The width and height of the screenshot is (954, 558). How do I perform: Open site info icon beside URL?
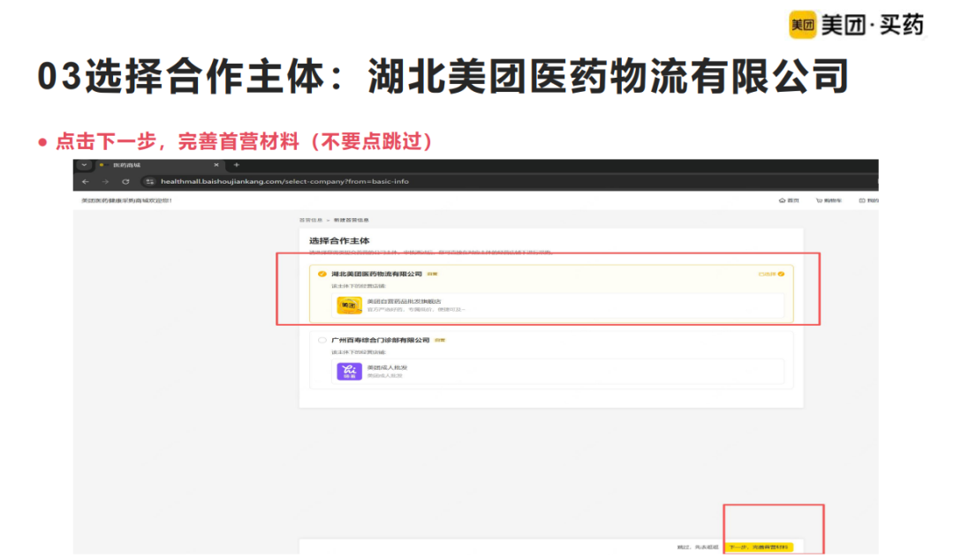[x=149, y=182]
